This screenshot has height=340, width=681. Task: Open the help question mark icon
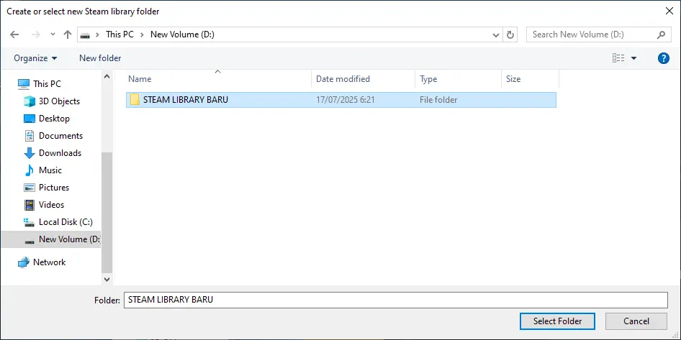663,58
